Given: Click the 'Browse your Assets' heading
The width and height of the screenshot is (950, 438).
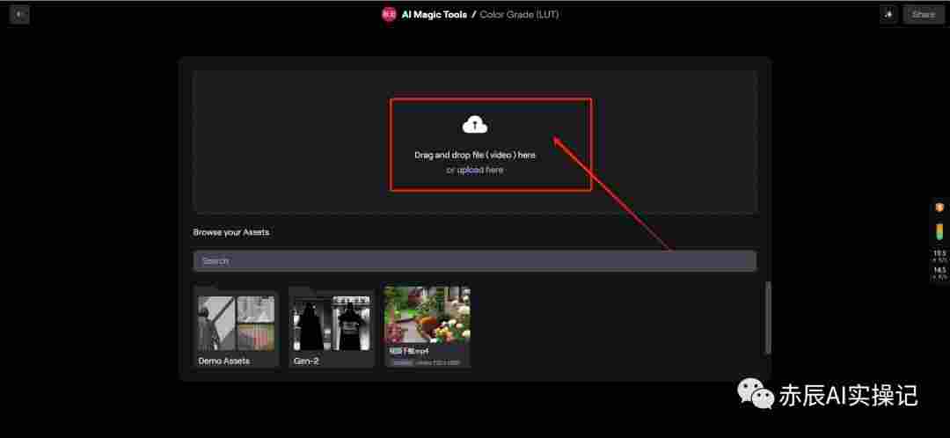Looking at the screenshot, I should 231,232.
